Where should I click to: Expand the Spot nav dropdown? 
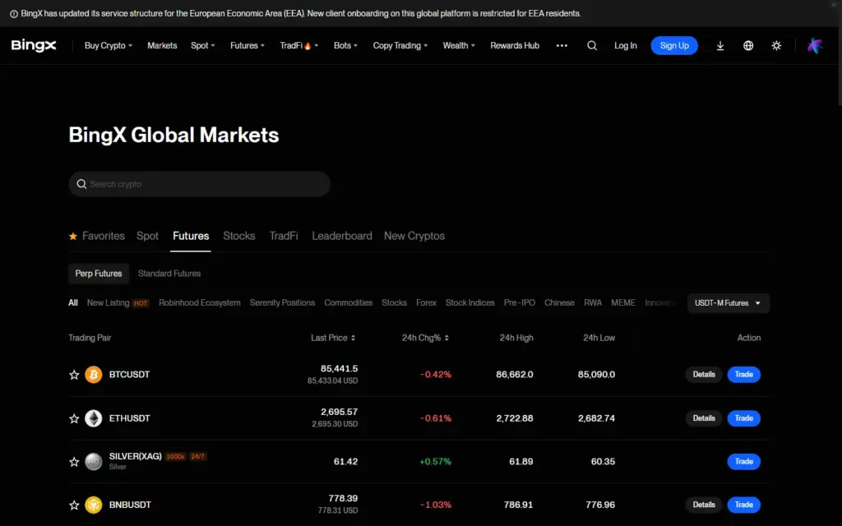coord(202,46)
